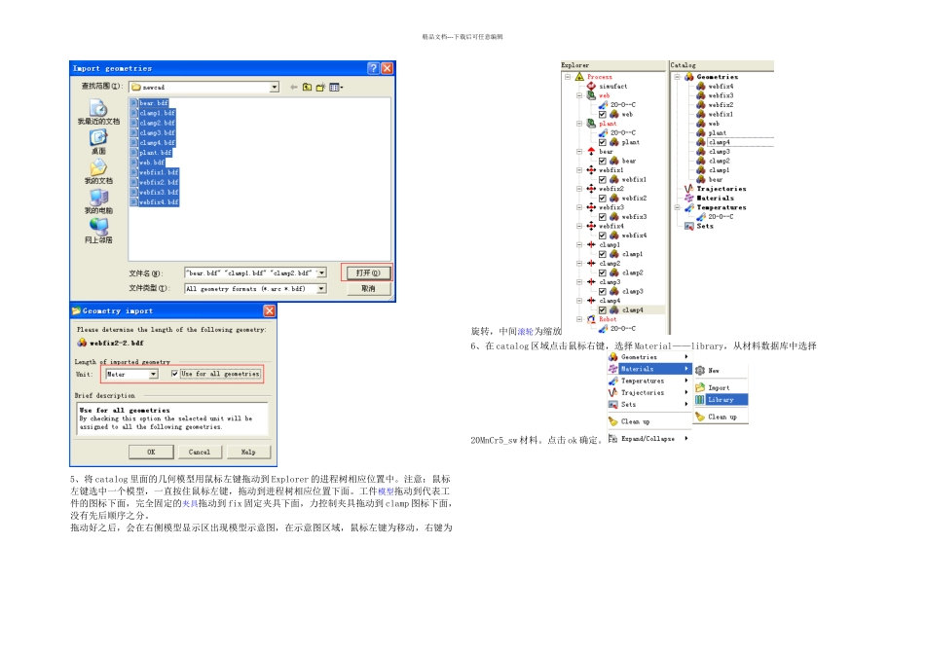Select the Robot icon in Explorer tree

coord(591,319)
